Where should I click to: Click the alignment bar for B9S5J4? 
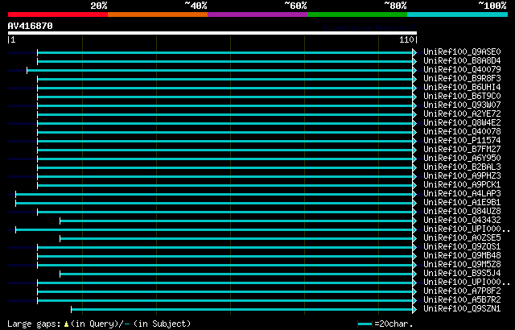(238, 274)
